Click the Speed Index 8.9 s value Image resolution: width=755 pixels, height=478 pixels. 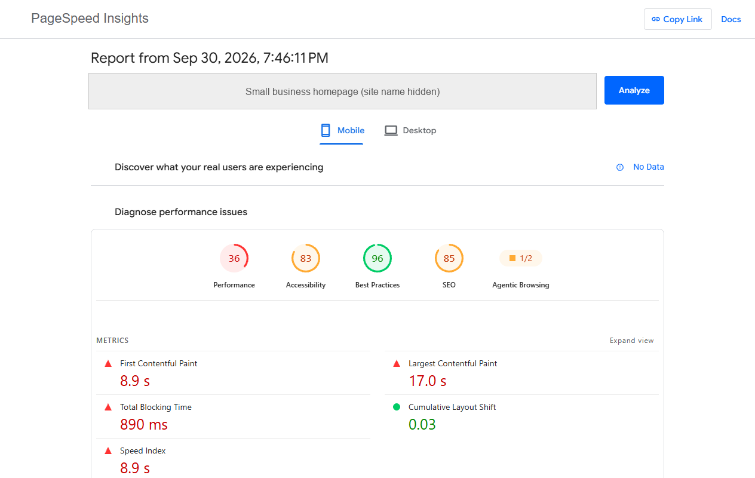pyautogui.click(x=135, y=468)
